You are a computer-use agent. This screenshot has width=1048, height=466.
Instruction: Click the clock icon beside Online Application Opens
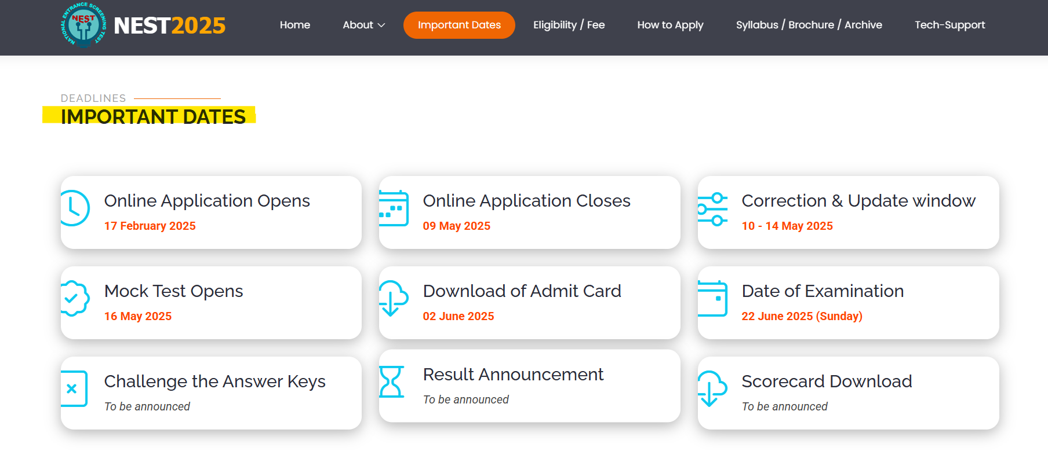tap(75, 208)
